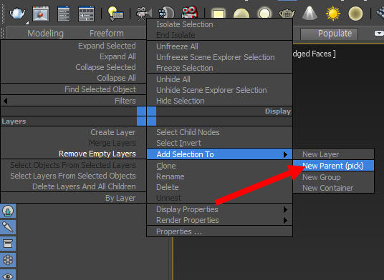Switch to the Modeling ribbon tab

coord(45,33)
